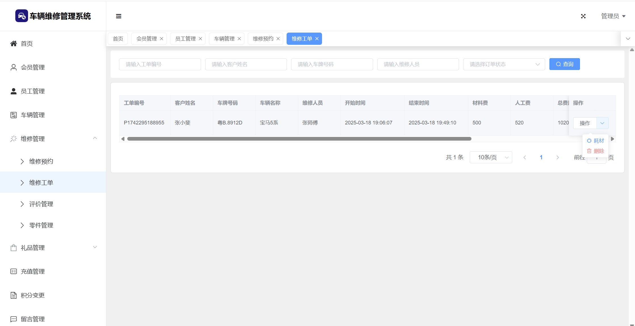This screenshot has height=326, width=635.
Task: Click the 请输入工单编号 input field
Action: pyautogui.click(x=160, y=64)
